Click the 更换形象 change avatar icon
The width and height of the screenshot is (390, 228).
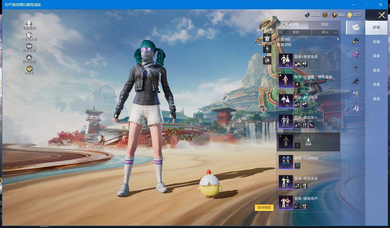[29, 24]
